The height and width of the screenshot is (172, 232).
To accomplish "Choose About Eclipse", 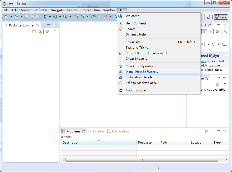I will [x=159, y=90].
